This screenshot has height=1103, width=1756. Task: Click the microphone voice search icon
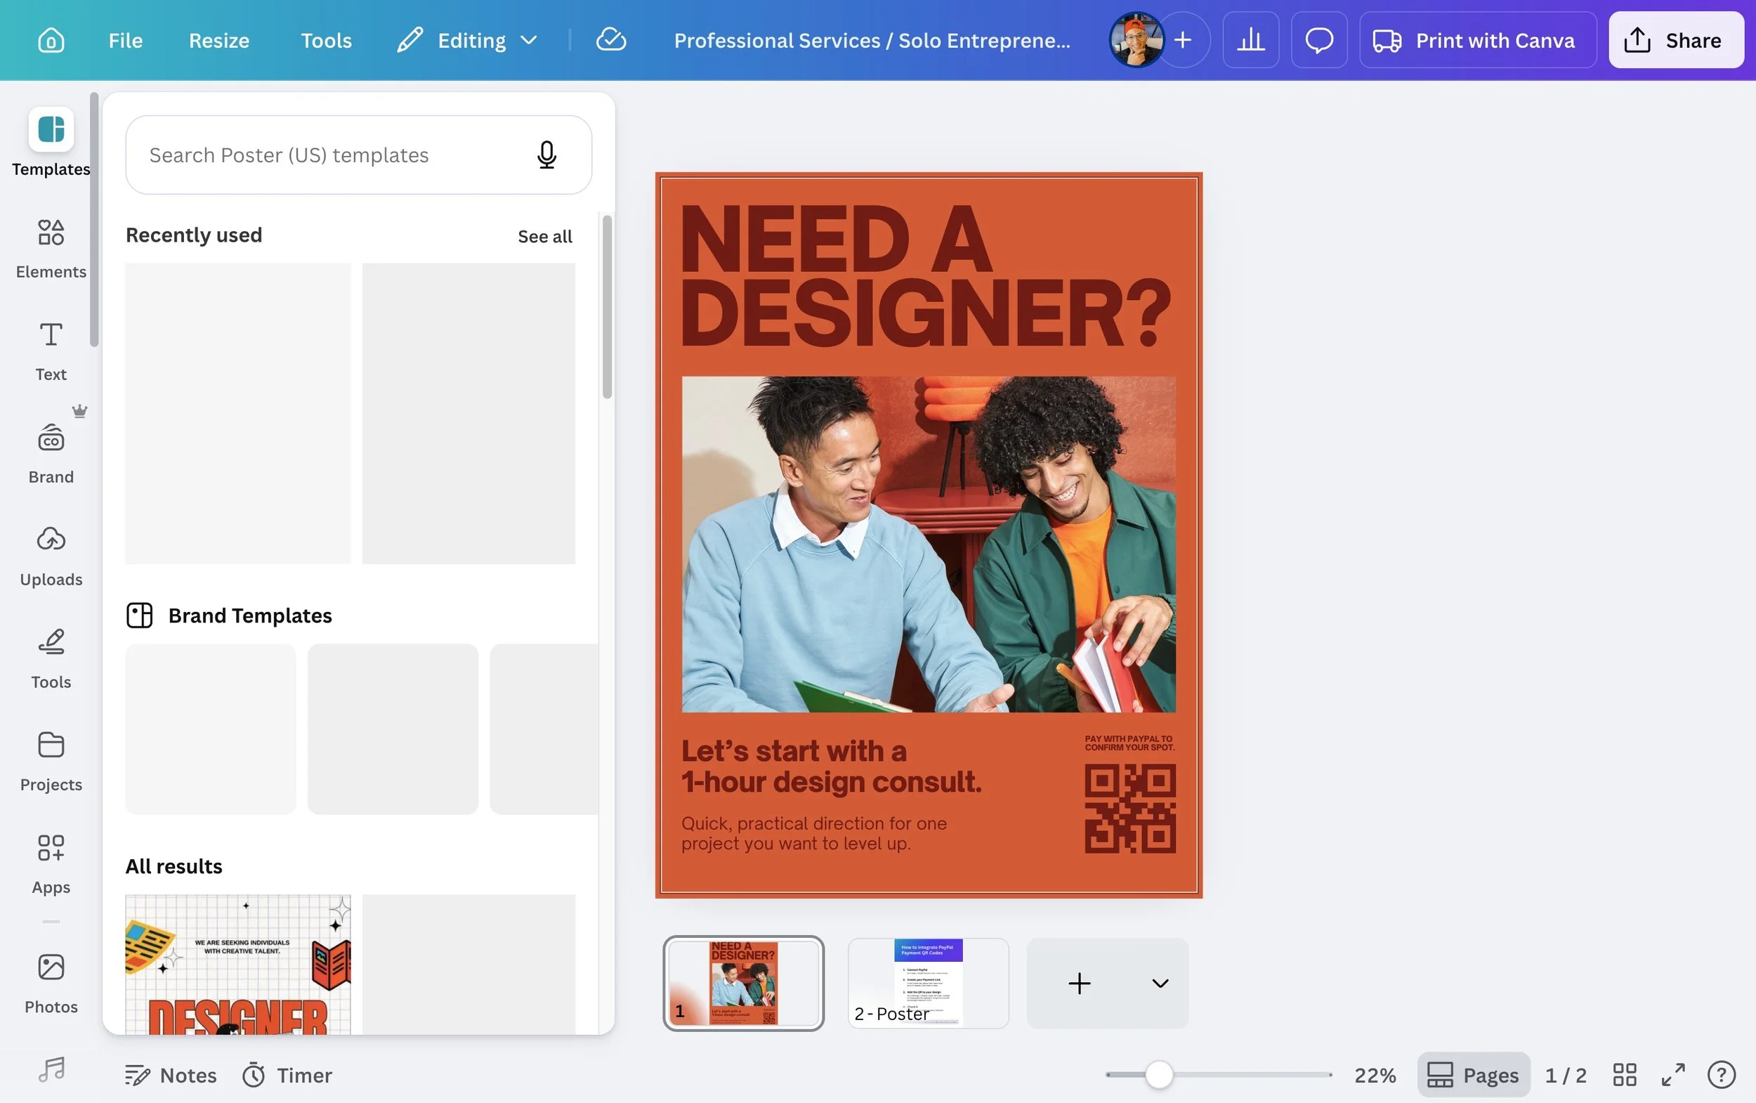[x=546, y=155]
